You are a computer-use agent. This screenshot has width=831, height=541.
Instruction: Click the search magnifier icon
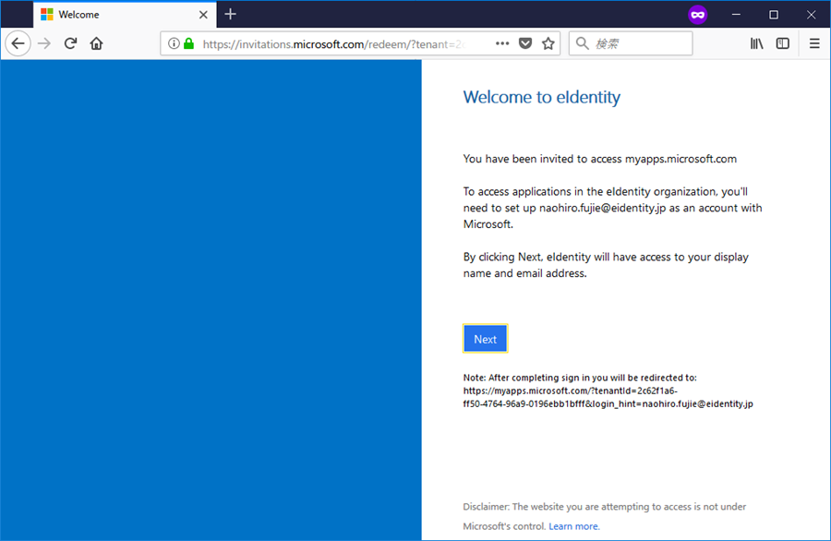click(x=582, y=43)
